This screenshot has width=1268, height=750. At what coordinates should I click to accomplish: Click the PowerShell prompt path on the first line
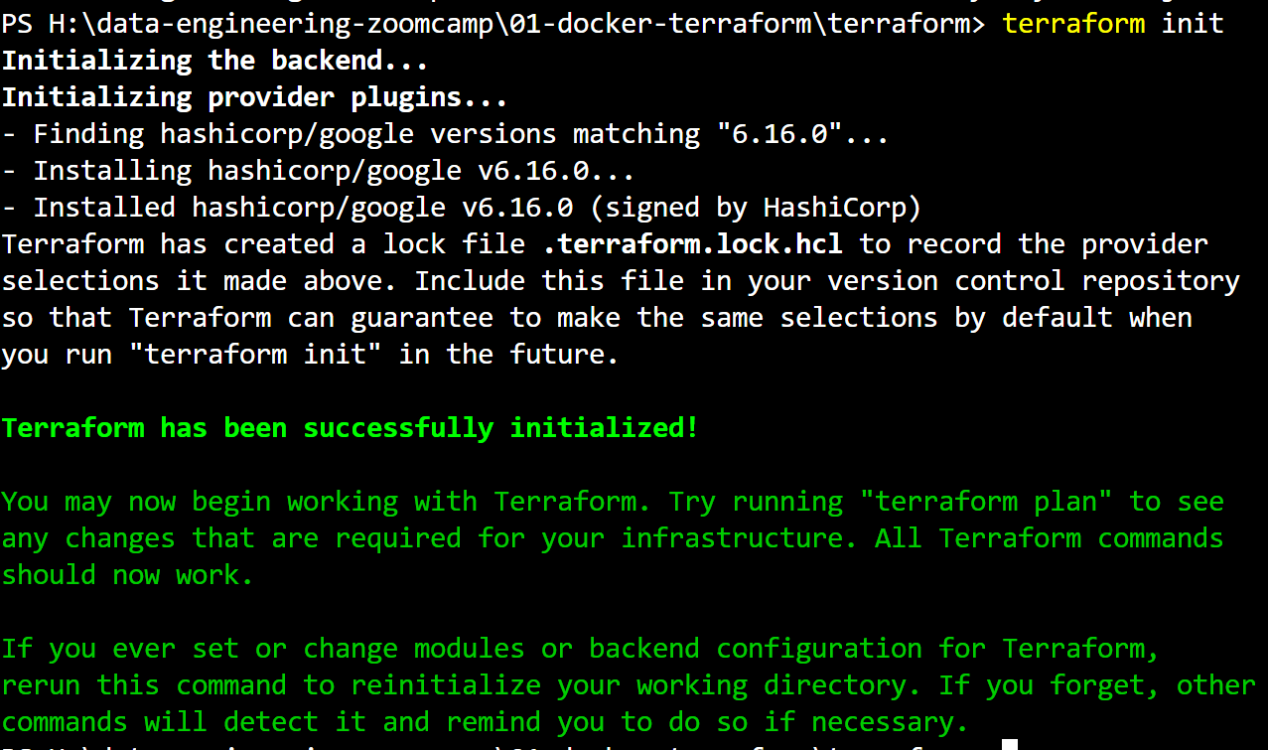493,23
